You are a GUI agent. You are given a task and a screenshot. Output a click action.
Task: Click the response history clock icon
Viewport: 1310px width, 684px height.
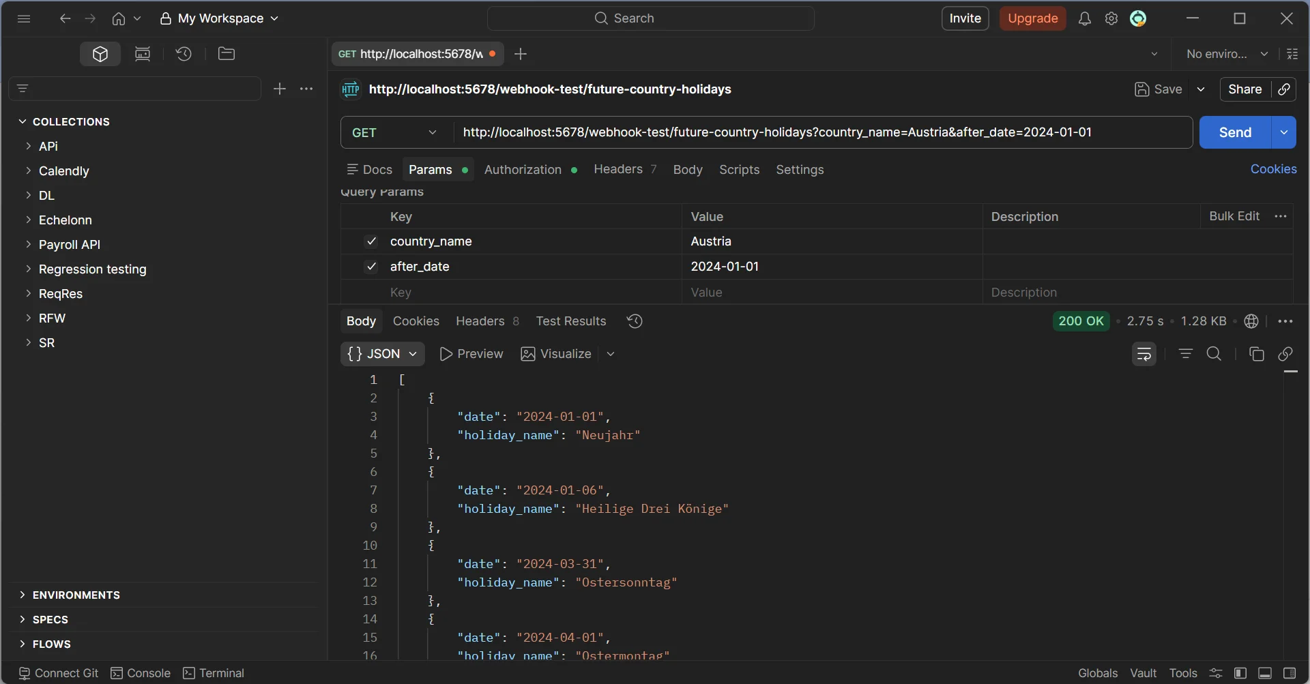[635, 321]
